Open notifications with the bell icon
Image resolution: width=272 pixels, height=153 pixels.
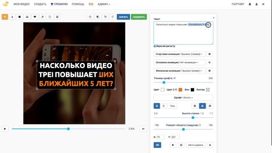pyautogui.click(x=250, y=4)
